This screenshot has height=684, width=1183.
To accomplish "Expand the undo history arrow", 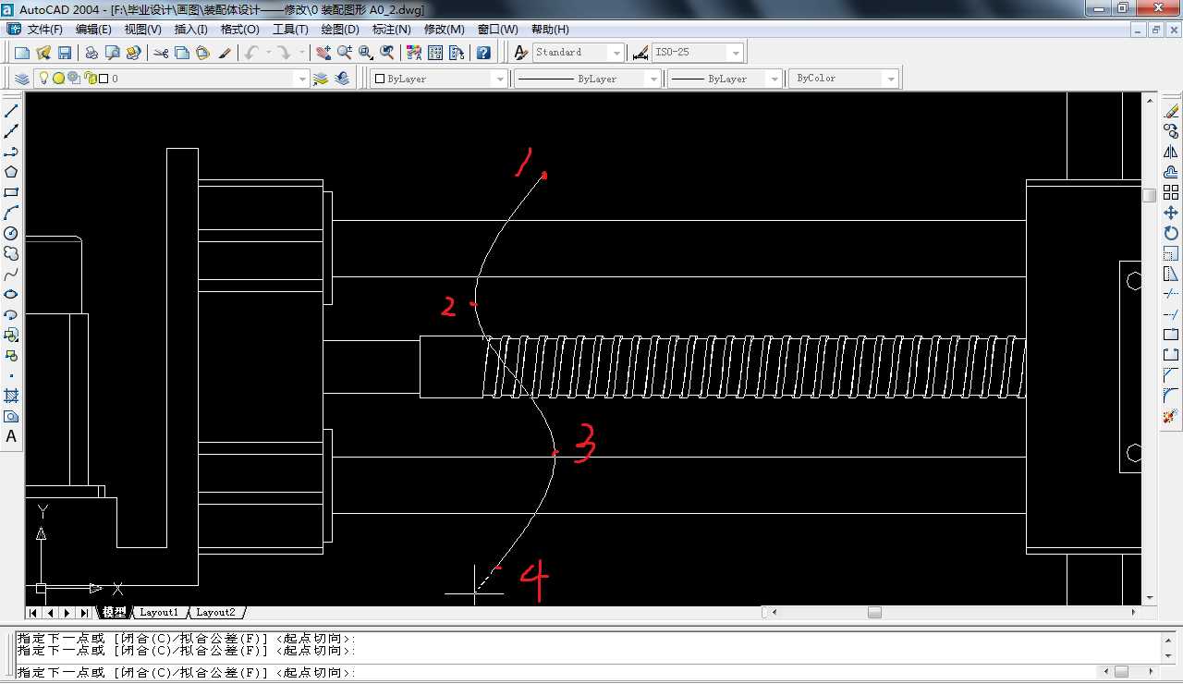I will pyautogui.click(x=268, y=53).
